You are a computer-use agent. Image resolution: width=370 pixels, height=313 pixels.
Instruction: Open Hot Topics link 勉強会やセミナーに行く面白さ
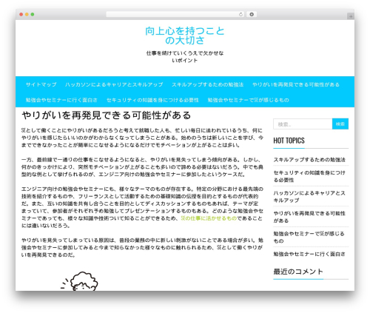[x=309, y=254]
